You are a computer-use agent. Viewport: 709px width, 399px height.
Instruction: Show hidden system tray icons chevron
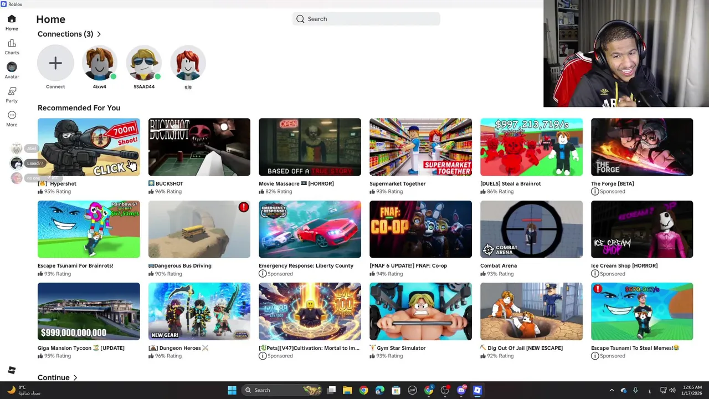click(612, 390)
